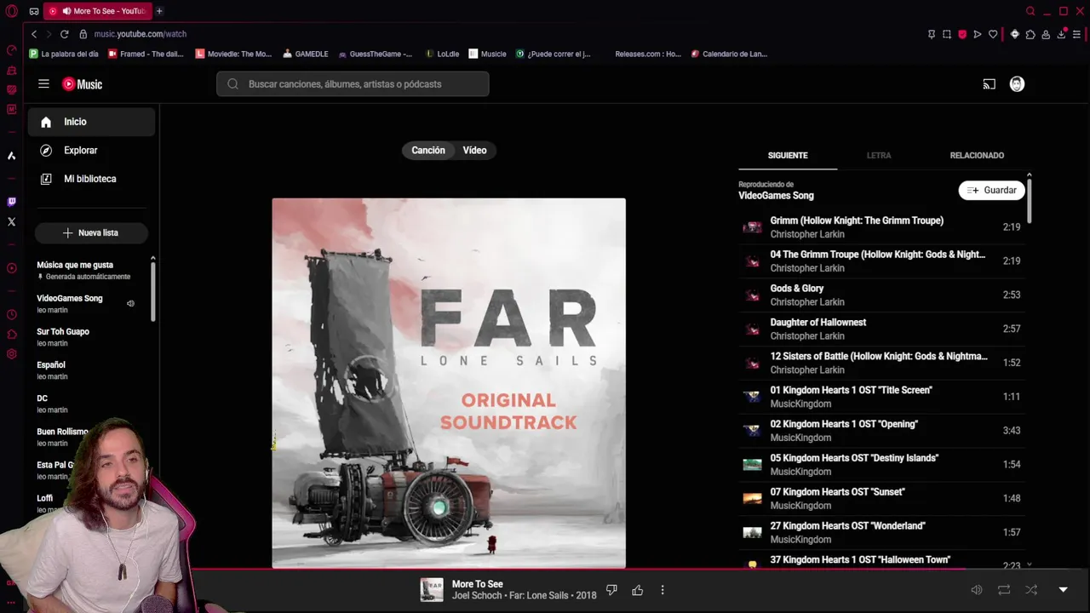1090x613 pixels.
Task: Collapse the player page arrow
Action: (x=1063, y=590)
